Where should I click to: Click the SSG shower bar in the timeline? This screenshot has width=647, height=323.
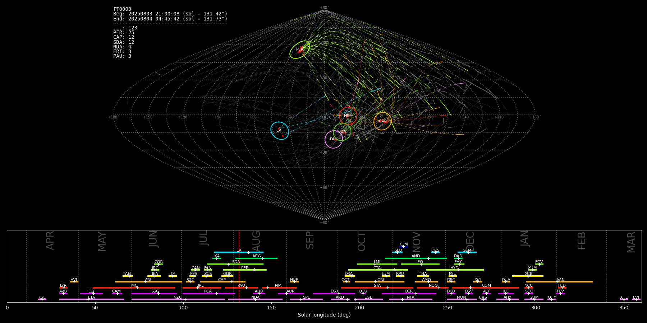[x=154, y=294]
